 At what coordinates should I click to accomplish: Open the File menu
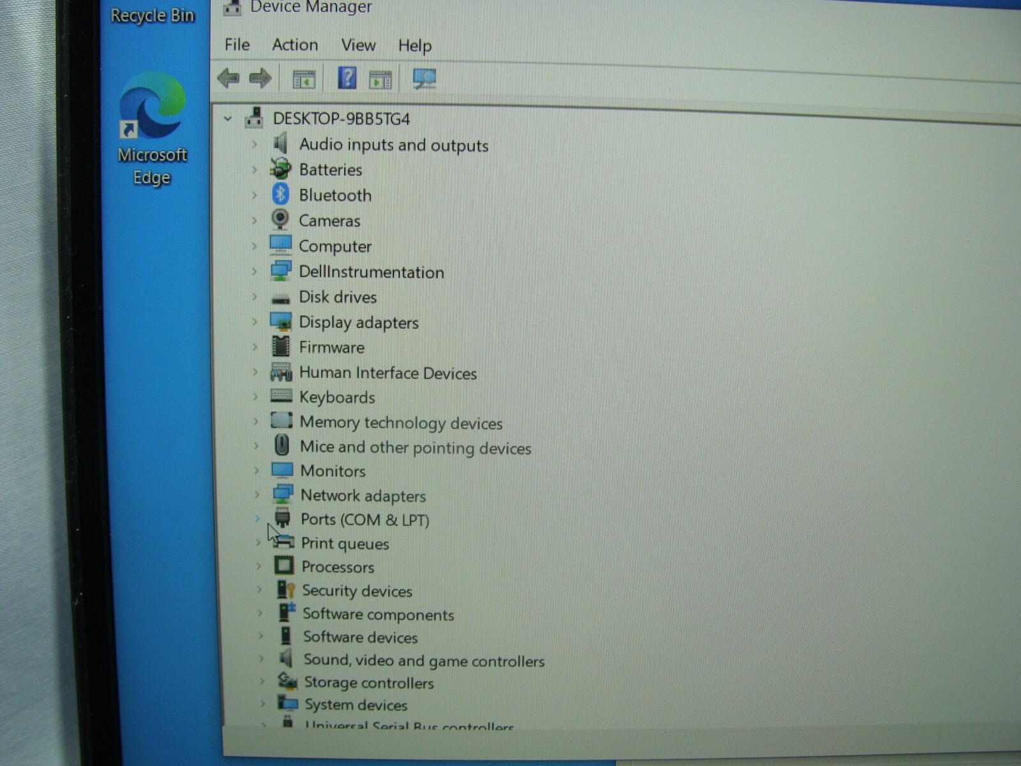[237, 45]
